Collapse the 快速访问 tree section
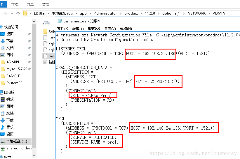The image size is (240, 159). pyautogui.click(x=1, y=27)
